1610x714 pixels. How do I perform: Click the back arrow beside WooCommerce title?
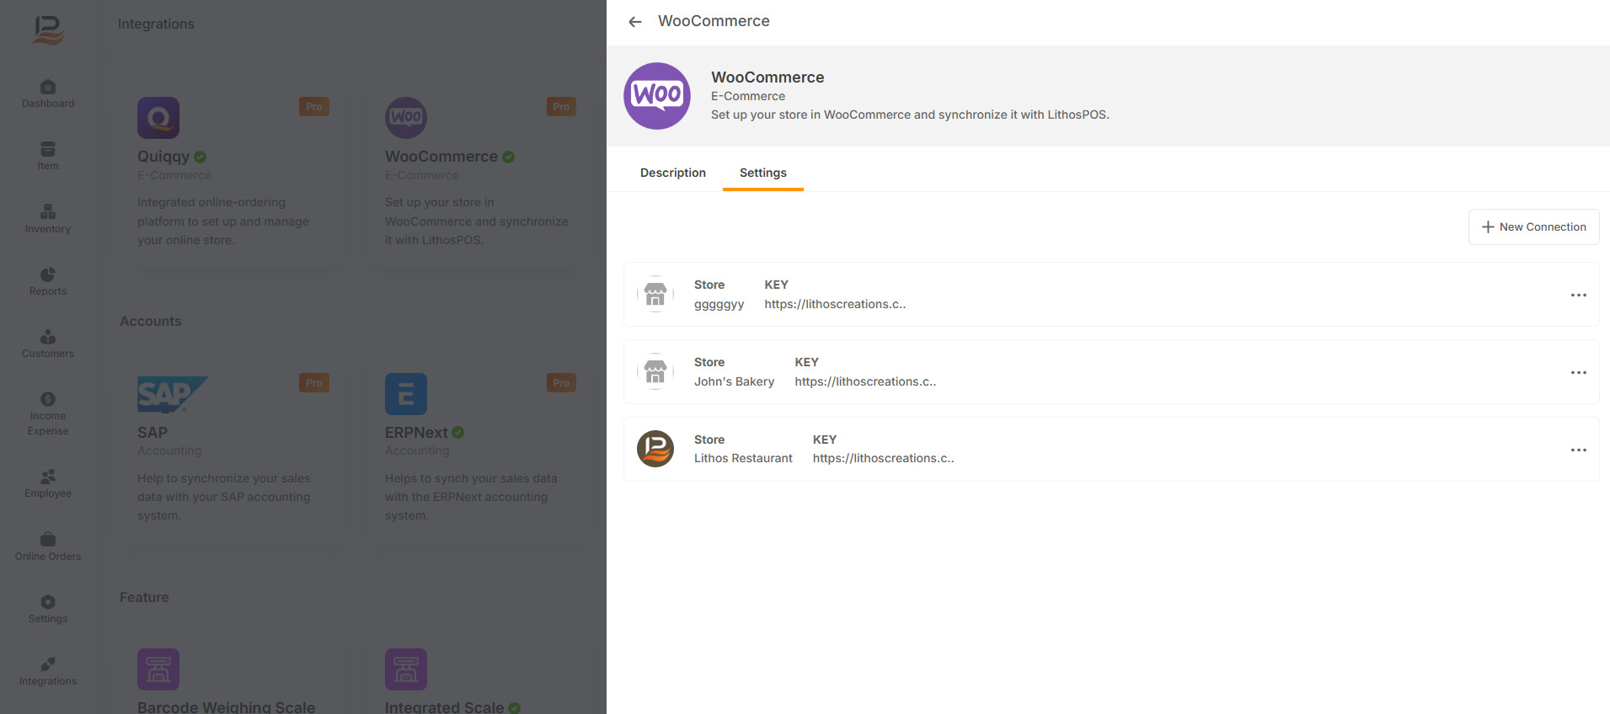635,22
